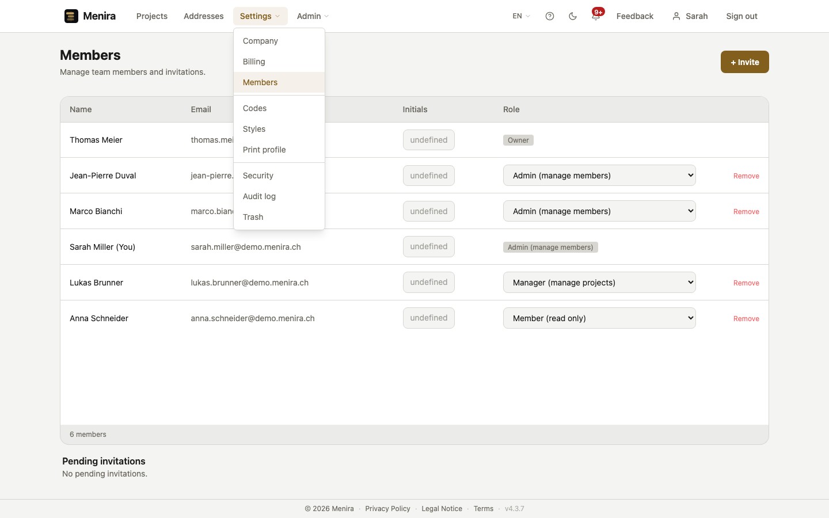Remove Anna Schneider from members

coord(746,319)
